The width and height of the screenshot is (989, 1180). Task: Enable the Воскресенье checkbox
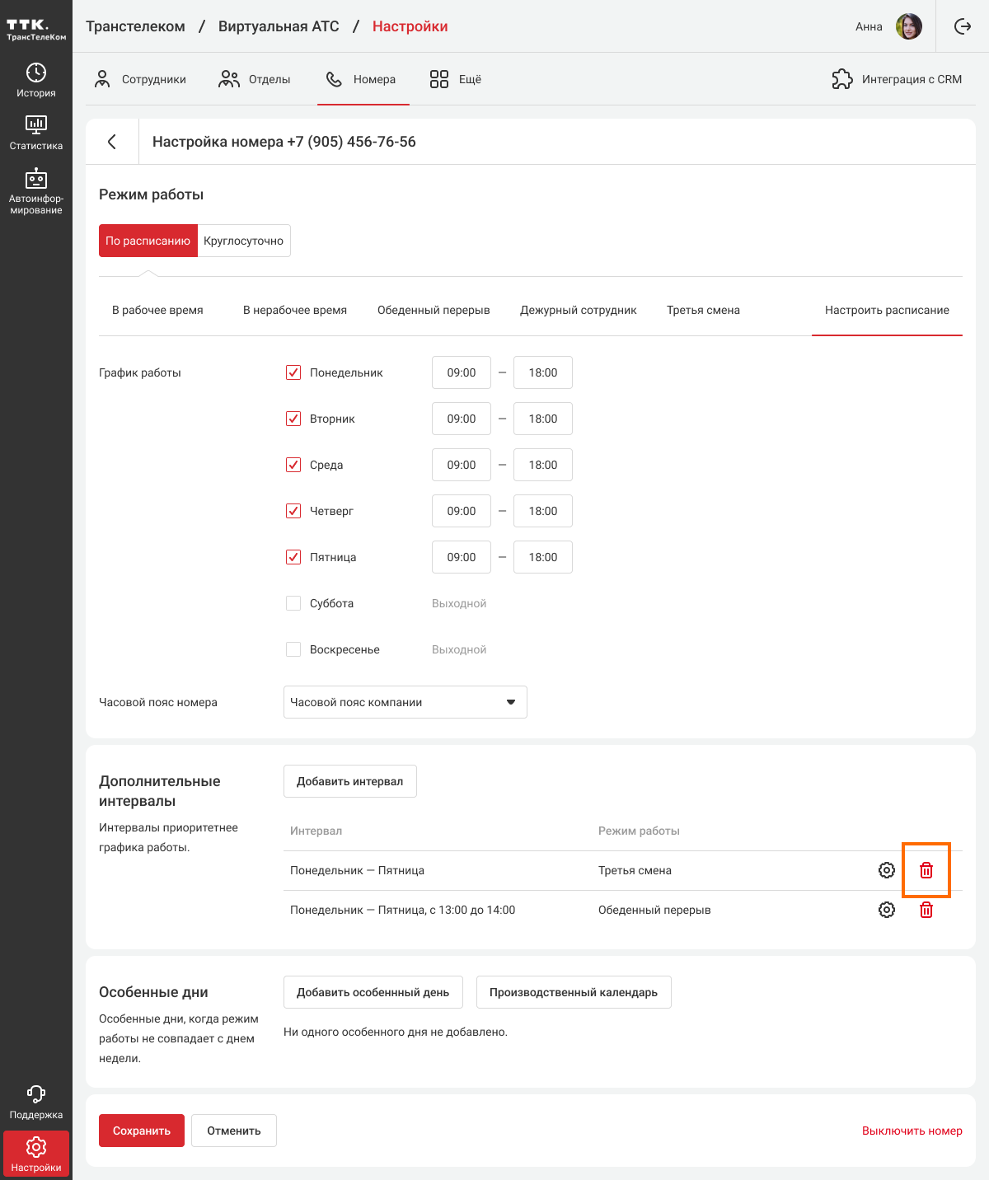pos(293,649)
